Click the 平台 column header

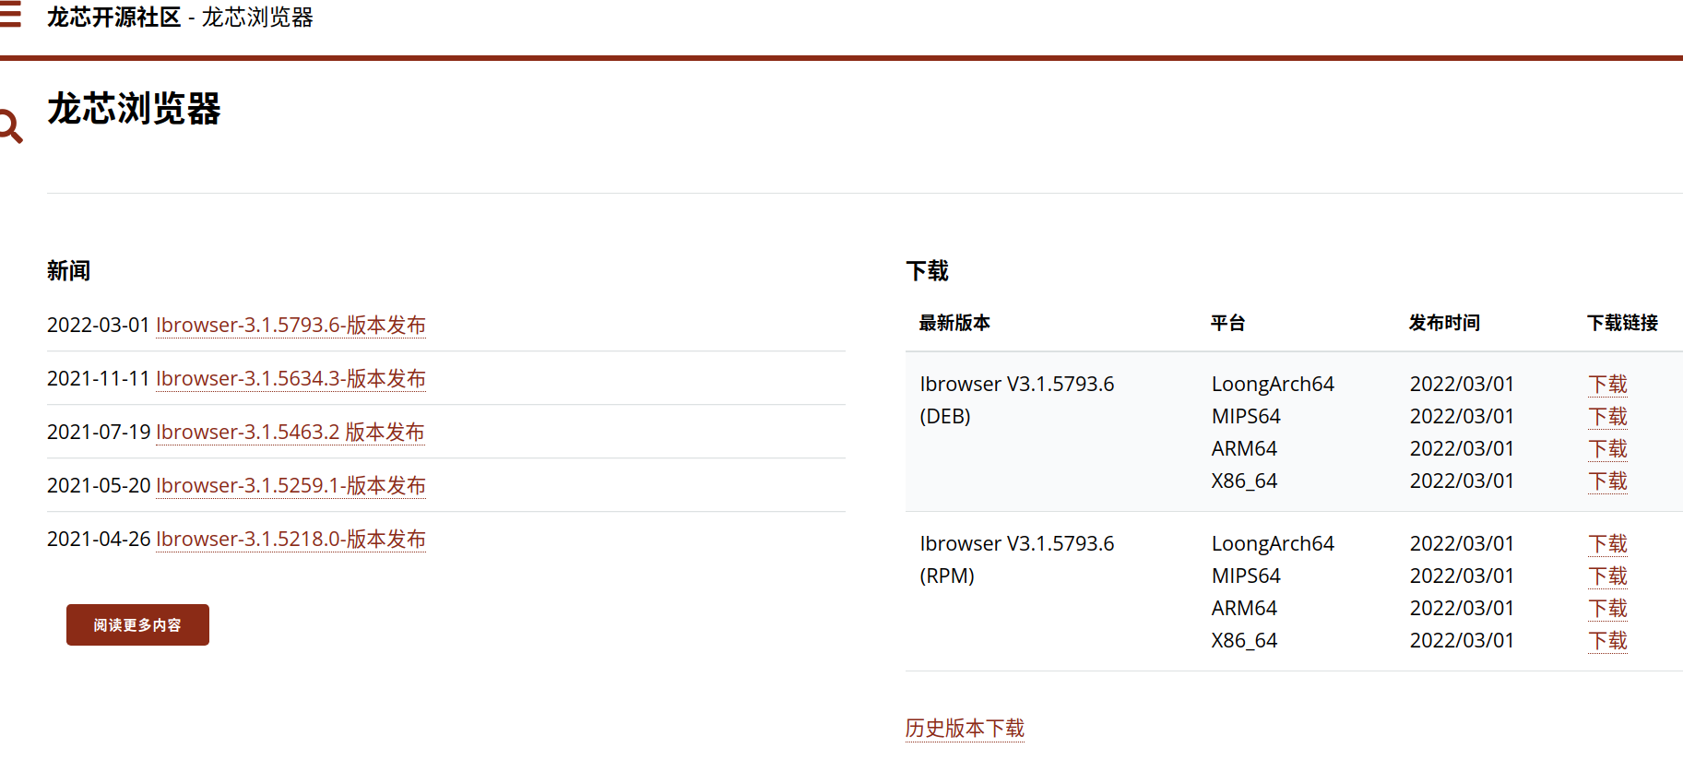[1228, 323]
